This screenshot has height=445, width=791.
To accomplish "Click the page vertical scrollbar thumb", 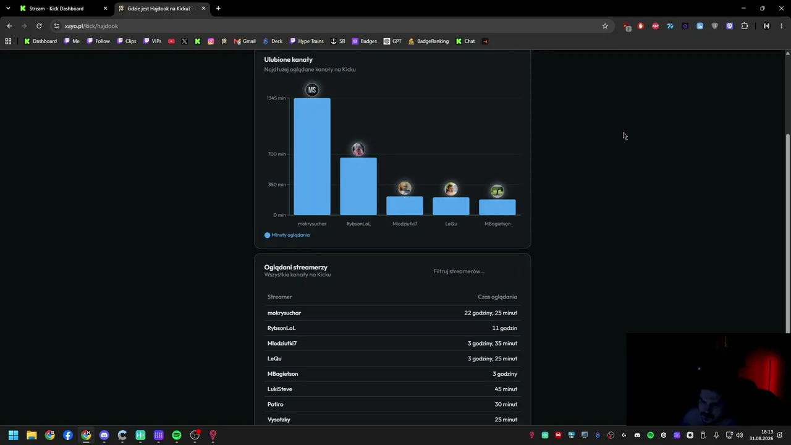I will point(787,234).
